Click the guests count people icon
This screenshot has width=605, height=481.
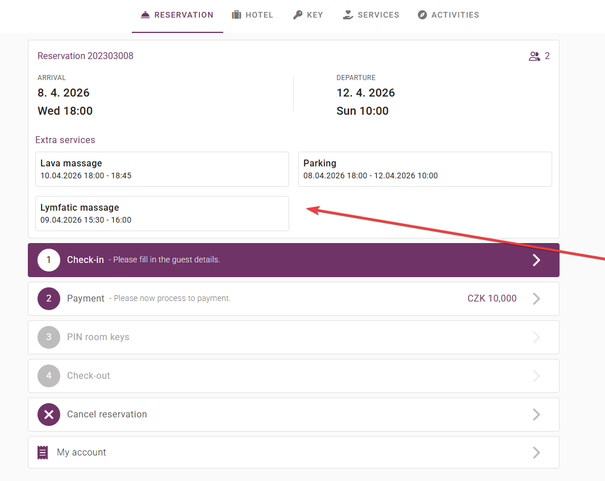534,56
